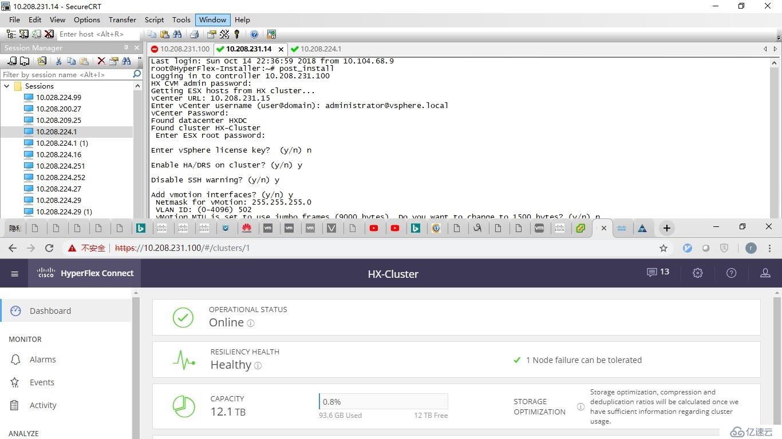The height and width of the screenshot is (439, 782).
Task: Click the filter search magnifier icon
Action: [137, 74]
